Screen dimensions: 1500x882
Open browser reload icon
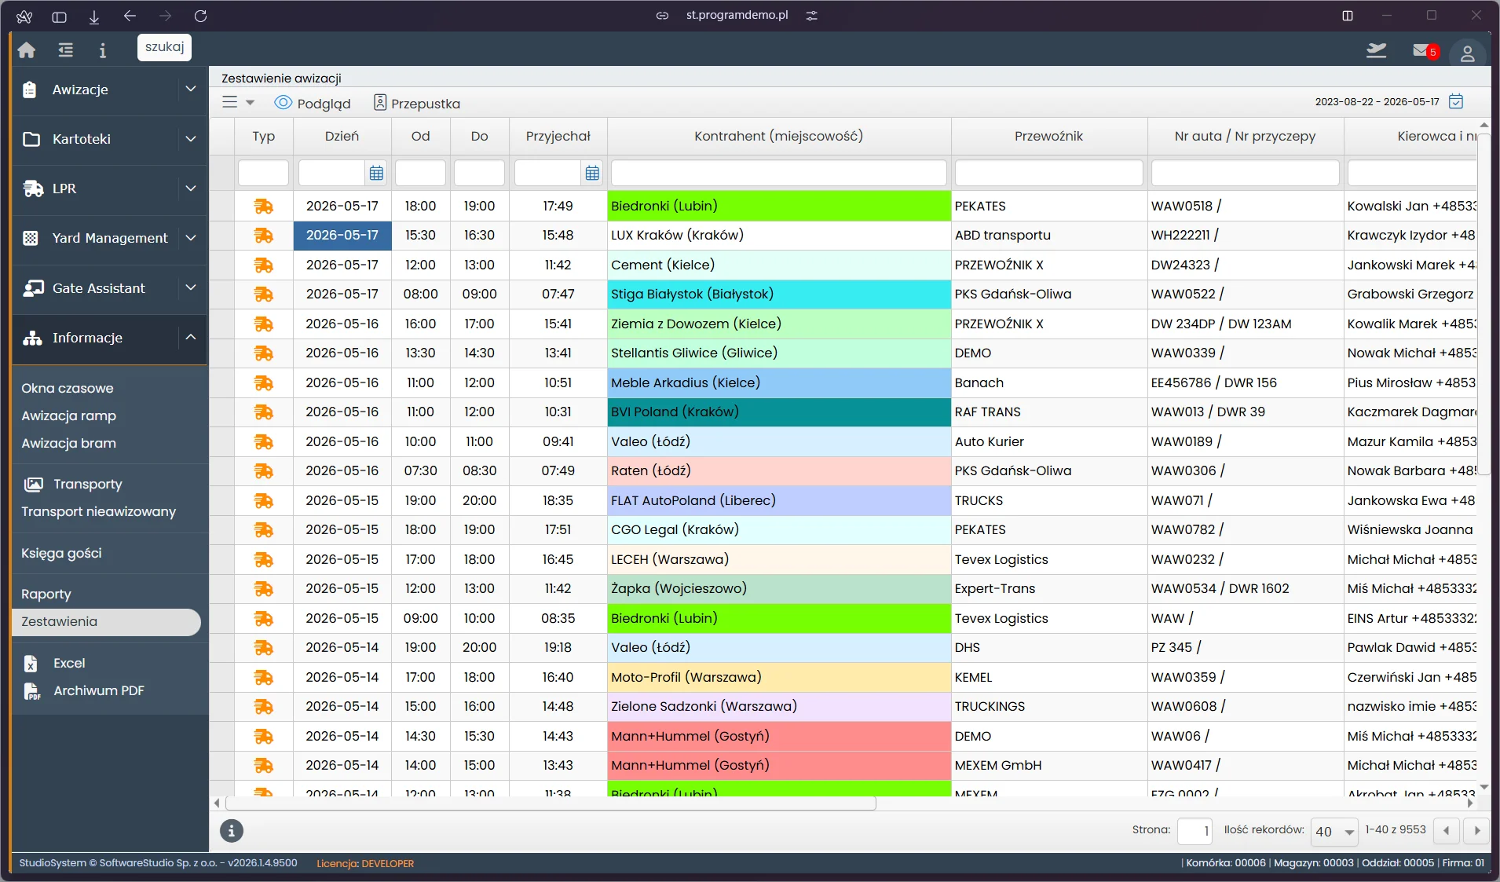(200, 16)
